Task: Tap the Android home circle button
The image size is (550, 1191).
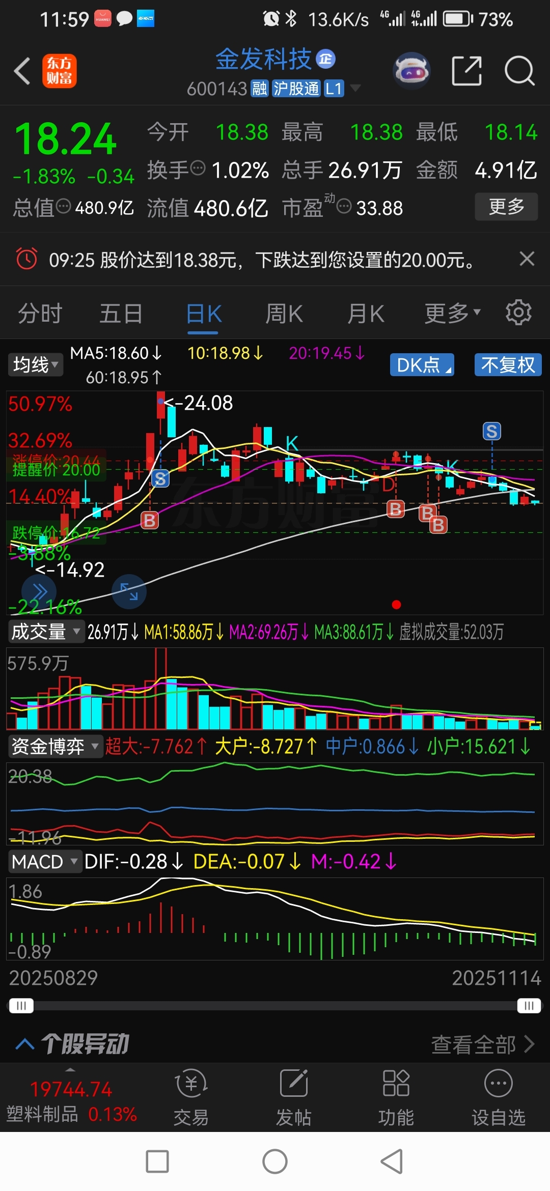Action: 275,1161
